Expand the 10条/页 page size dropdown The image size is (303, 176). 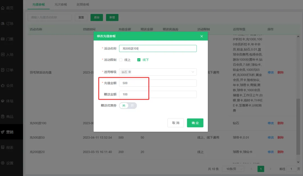coord(233,169)
